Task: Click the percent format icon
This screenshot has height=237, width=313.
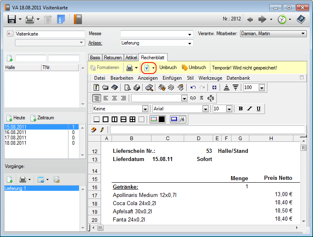Action: tap(201, 98)
